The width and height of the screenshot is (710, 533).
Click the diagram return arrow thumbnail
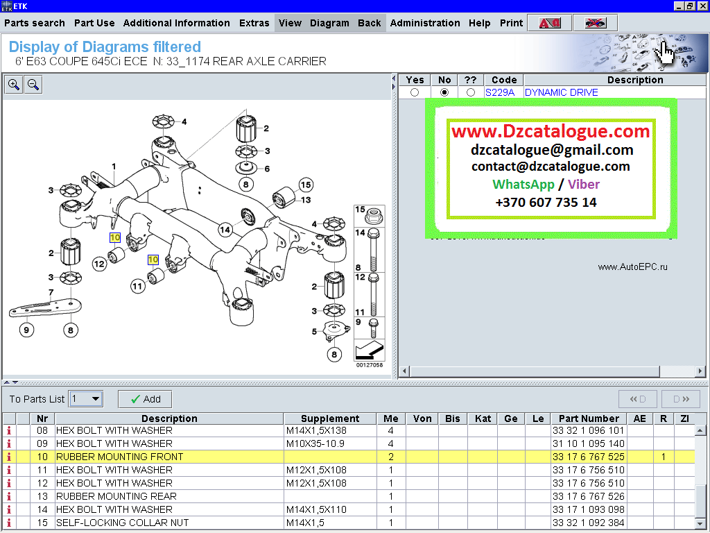point(370,350)
